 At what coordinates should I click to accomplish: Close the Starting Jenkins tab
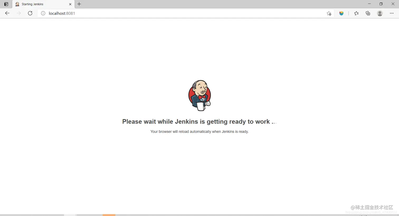tap(70, 4)
